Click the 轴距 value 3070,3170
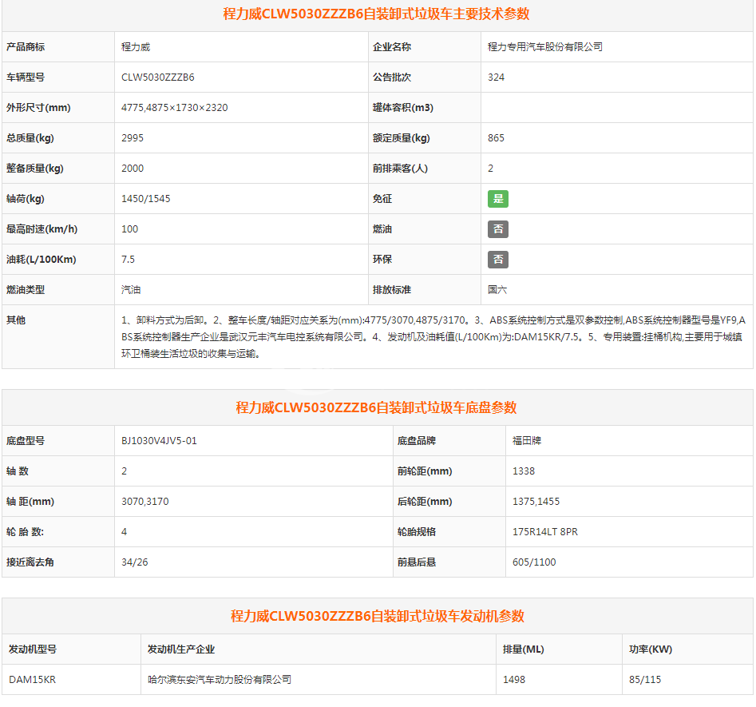Viewport: 756px width, 707px height. pyautogui.click(x=144, y=502)
